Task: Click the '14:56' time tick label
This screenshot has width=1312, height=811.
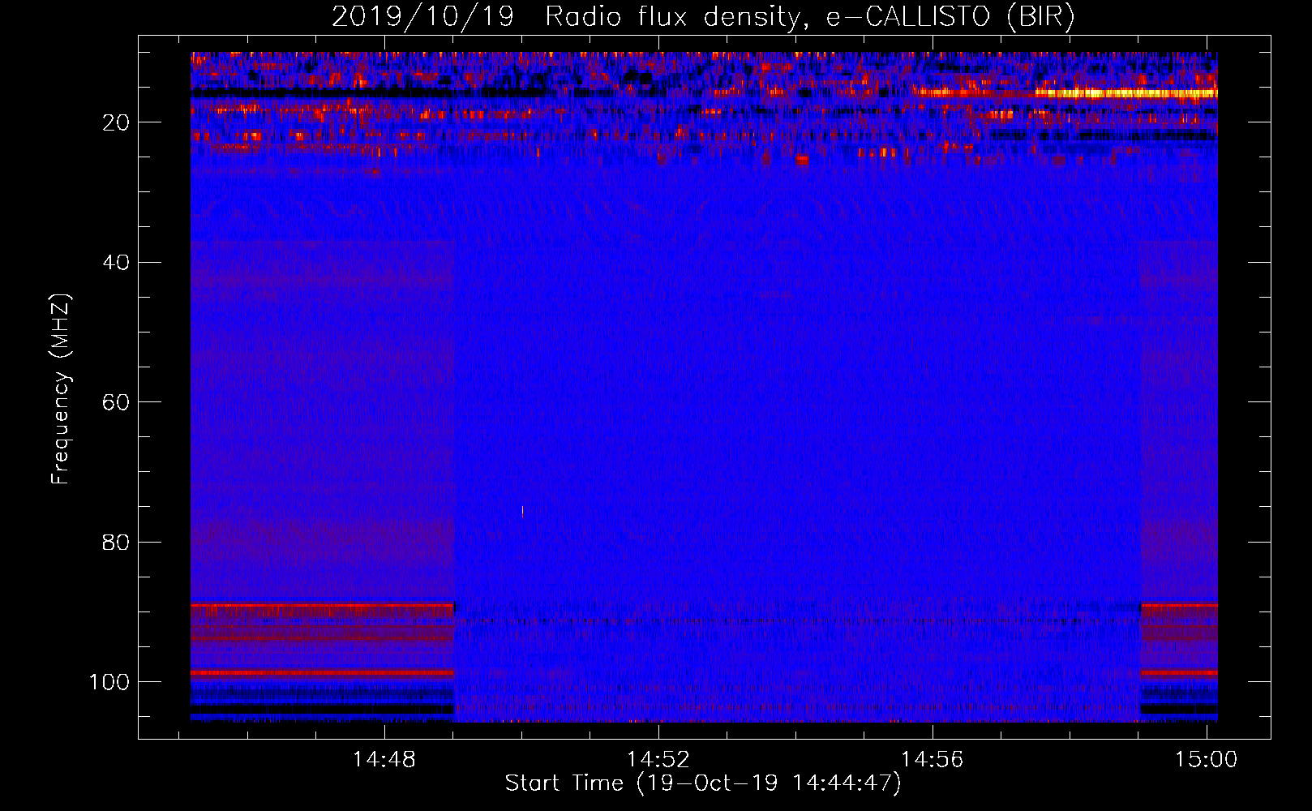Action: click(933, 759)
